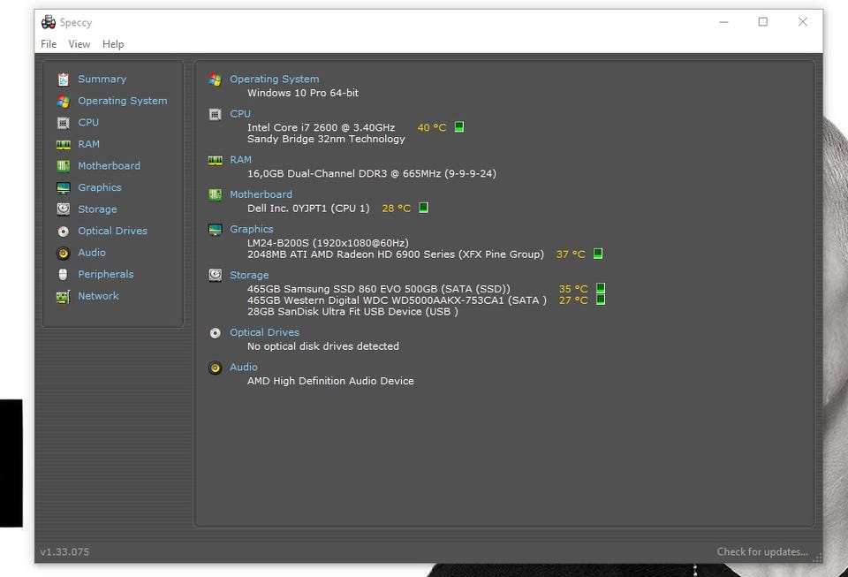The height and width of the screenshot is (577, 848).
Task: Click the board icon beside Motherboard heading in summary
Action: [x=216, y=194]
